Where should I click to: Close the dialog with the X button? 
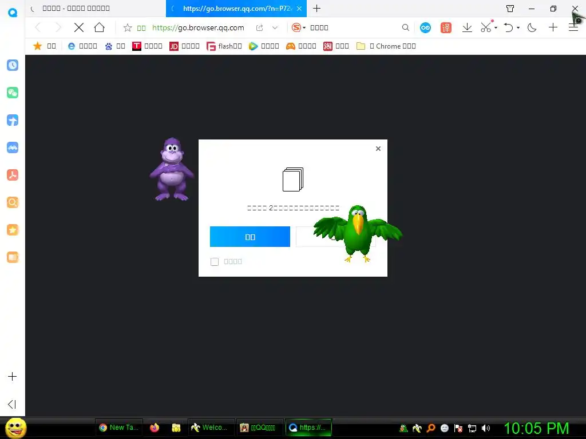378,149
